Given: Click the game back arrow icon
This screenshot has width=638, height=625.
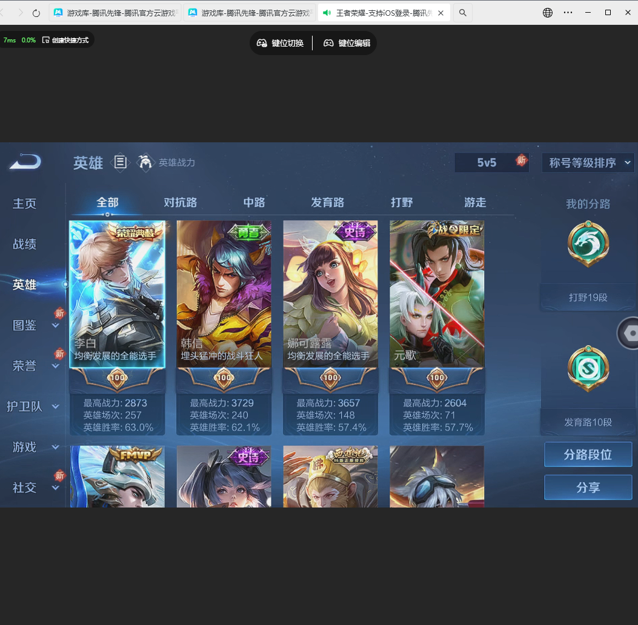Looking at the screenshot, I should 25,162.
